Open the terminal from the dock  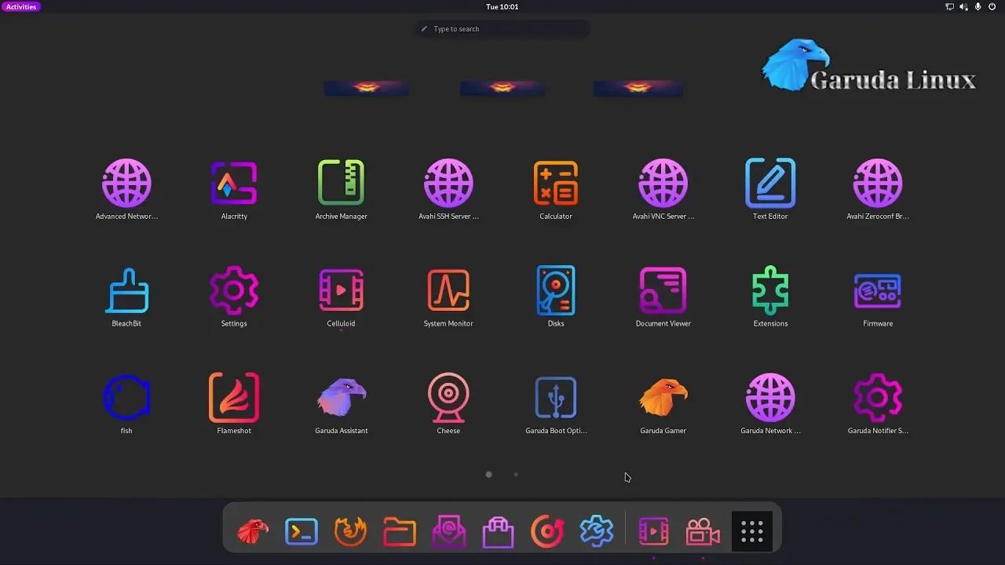pos(301,532)
